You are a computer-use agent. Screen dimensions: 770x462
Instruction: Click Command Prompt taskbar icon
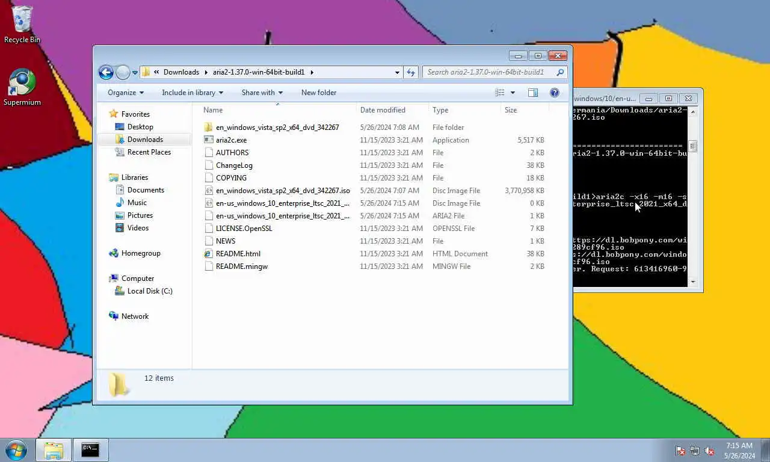click(x=90, y=450)
